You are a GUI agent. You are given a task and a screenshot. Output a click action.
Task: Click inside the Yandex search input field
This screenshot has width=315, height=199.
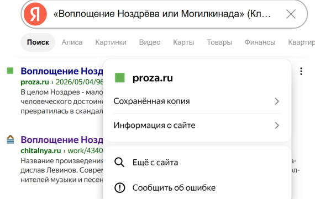(162, 14)
